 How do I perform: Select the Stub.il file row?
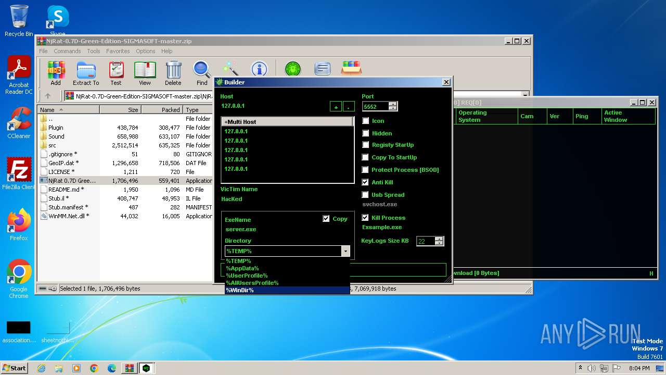(x=126, y=198)
